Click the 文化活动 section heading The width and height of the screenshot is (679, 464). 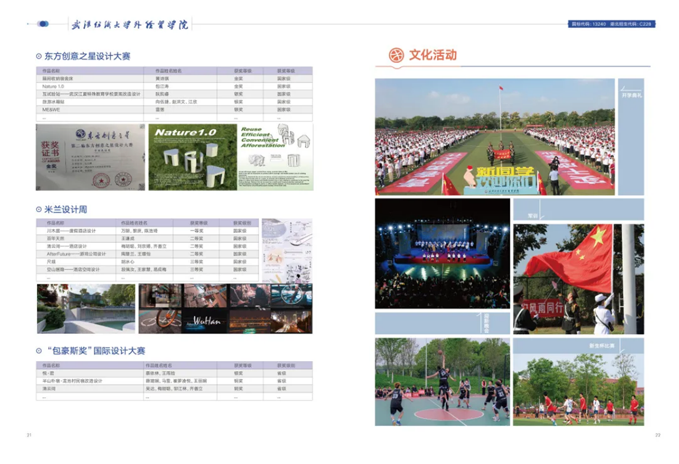click(433, 55)
